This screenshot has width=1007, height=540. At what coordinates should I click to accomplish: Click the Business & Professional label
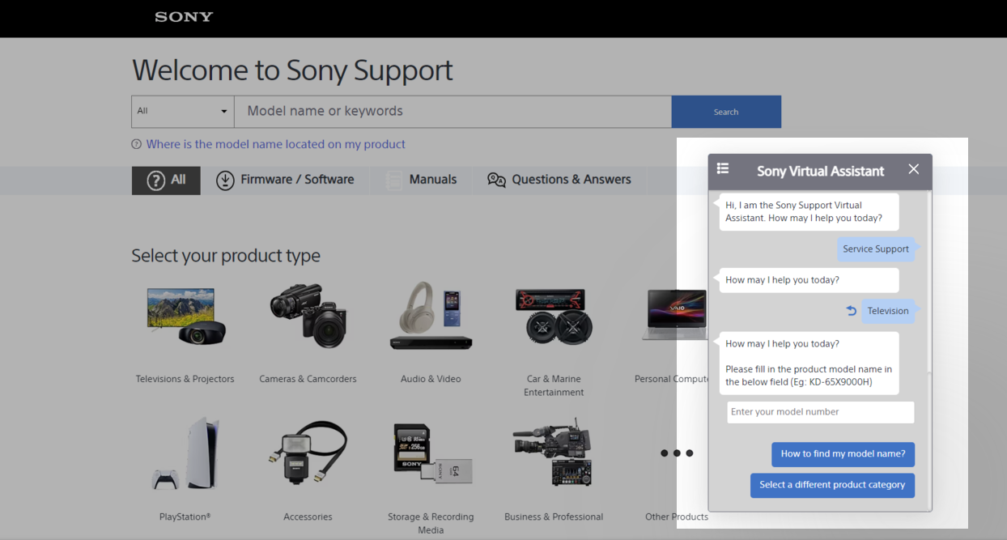point(554,517)
